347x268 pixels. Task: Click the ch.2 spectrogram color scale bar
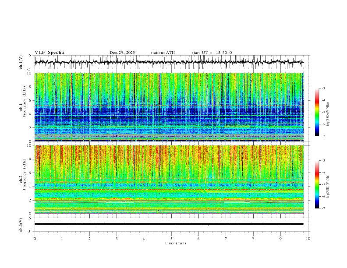pyautogui.click(x=317, y=184)
